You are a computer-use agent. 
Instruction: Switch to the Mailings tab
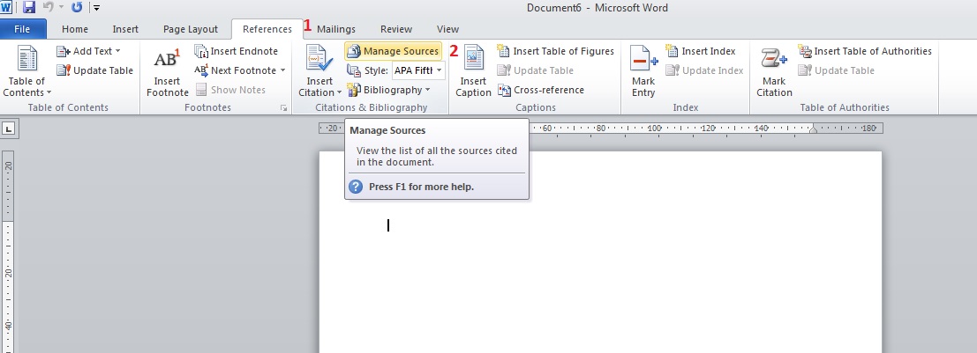tap(336, 29)
